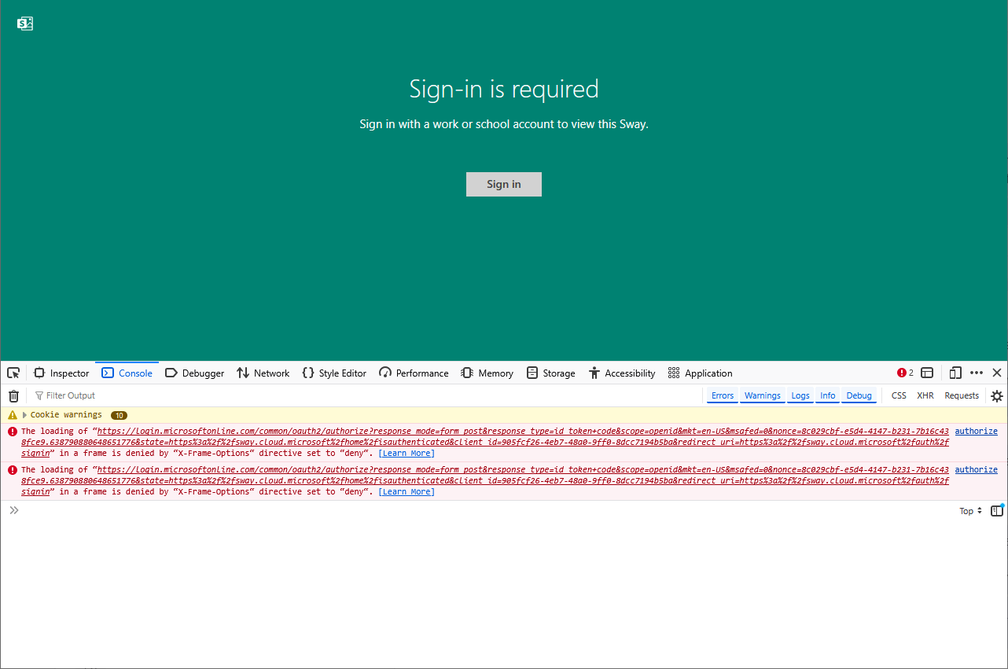The image size is (1008, 669).
Task: Click the Sway logo icon
Action: click(x=25, y=24)
